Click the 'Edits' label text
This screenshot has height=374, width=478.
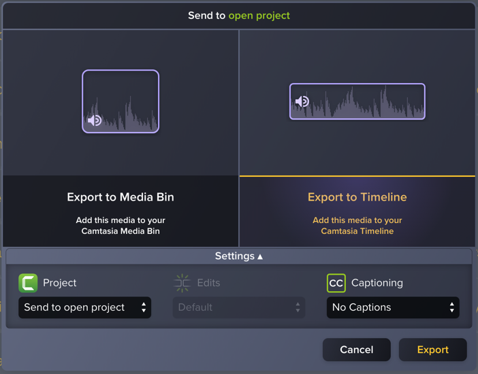pyautogui.click(x=208, y=283)
